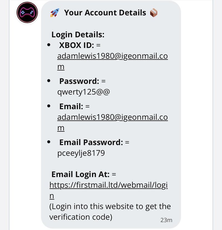This screenshot has height=230, width=222.
Task: Click the 'Email Password:' bold label
Action: point(91,142)
